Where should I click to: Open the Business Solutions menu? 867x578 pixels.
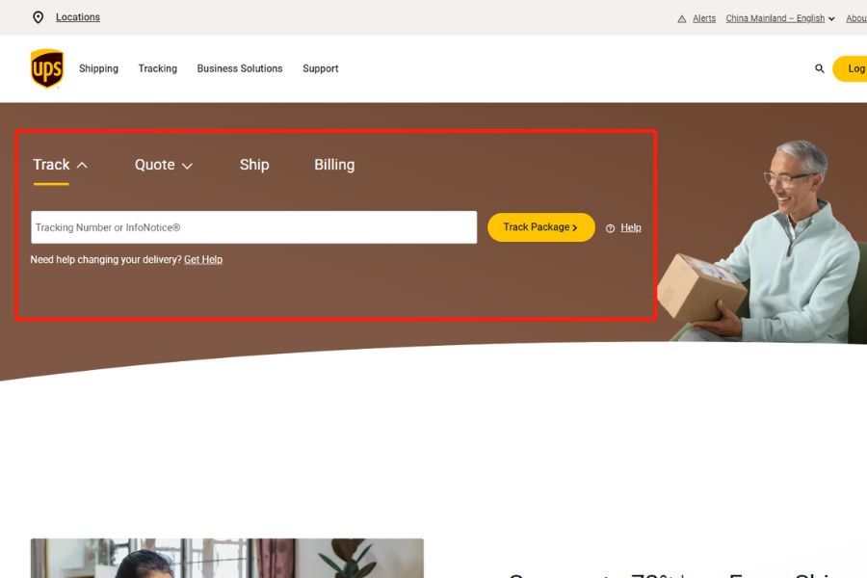[240, 68]
